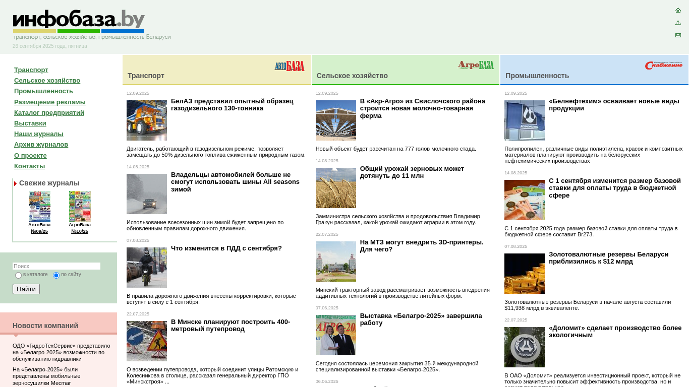
Task: Click the Новости компаний section heading
Action: click(x=45, y=326)
